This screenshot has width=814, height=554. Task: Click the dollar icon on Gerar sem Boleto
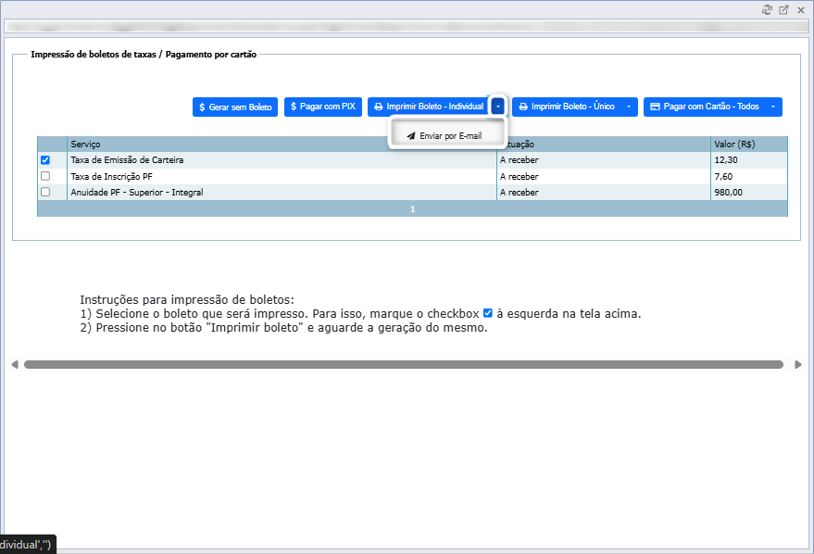tap(202, 107)
